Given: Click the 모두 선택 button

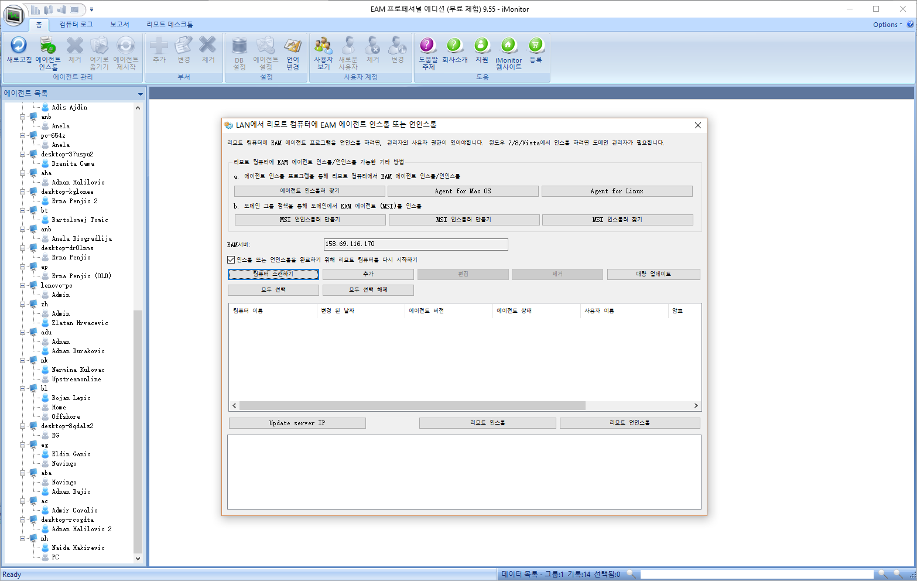Looking at the screenshot, I should pos(273,290).
